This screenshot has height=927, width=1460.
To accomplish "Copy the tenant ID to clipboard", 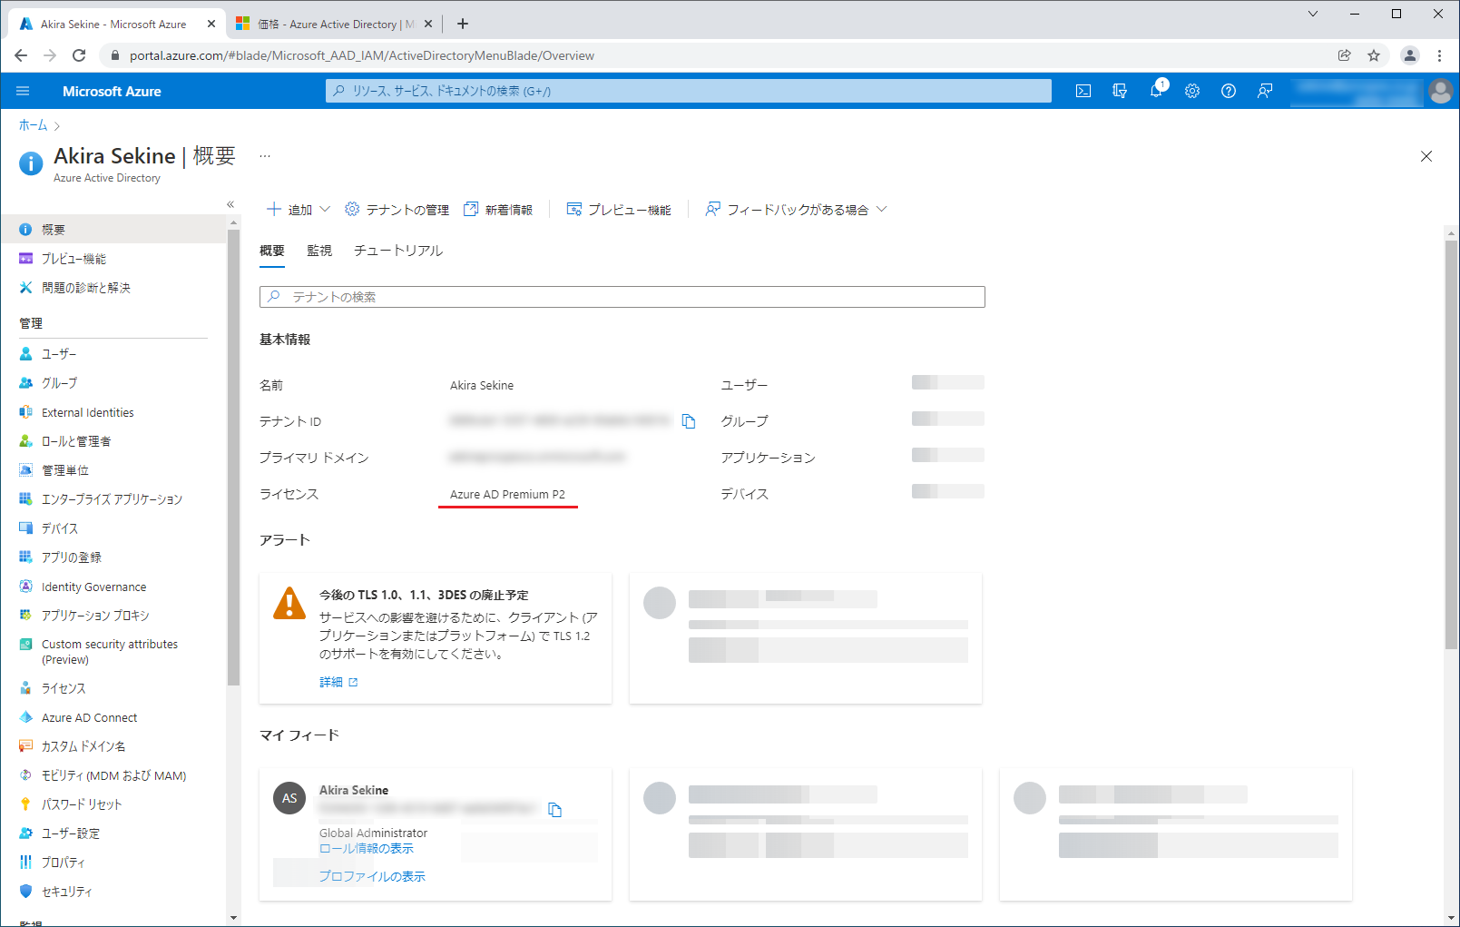I will (689, 421).
